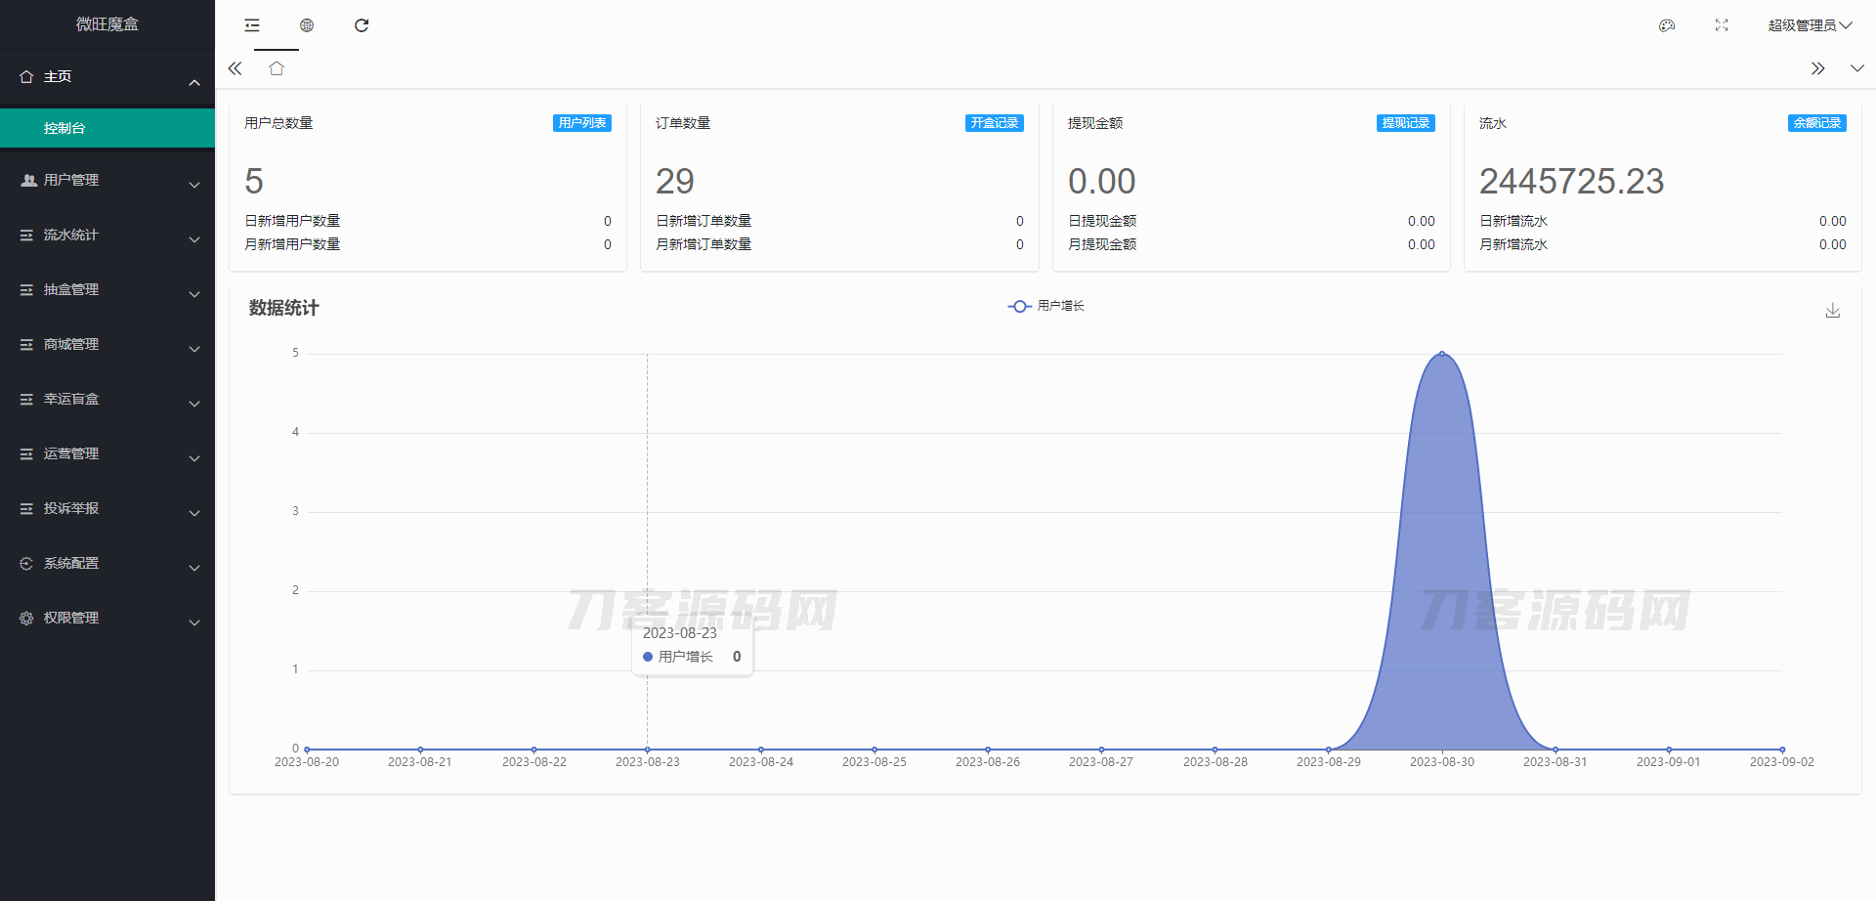The height and width of the screenshot is (901, 1876).
Task: Open the 余额记录 badge link
Action: click(1816, 123)
